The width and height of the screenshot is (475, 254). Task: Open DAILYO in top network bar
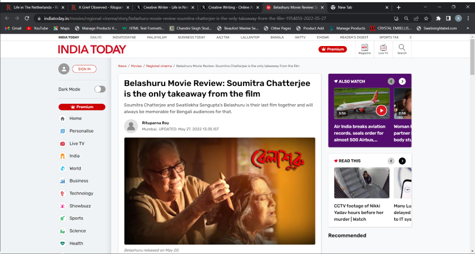point(96,38)
